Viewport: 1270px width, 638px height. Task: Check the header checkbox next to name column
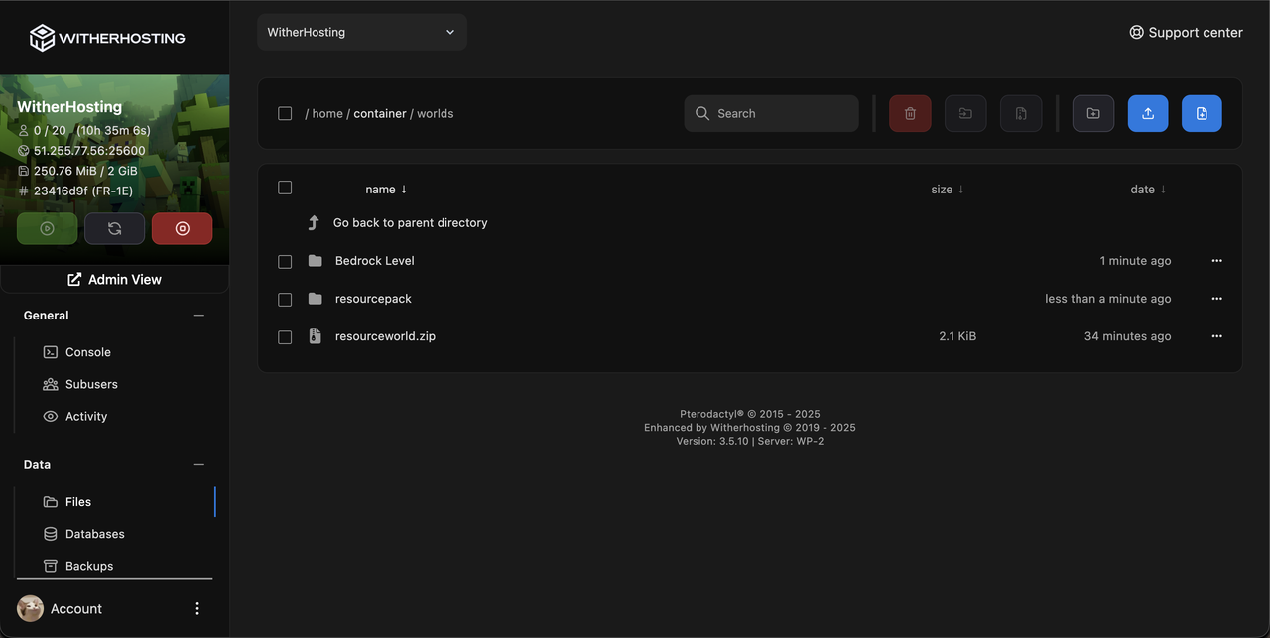coord(285,188)
